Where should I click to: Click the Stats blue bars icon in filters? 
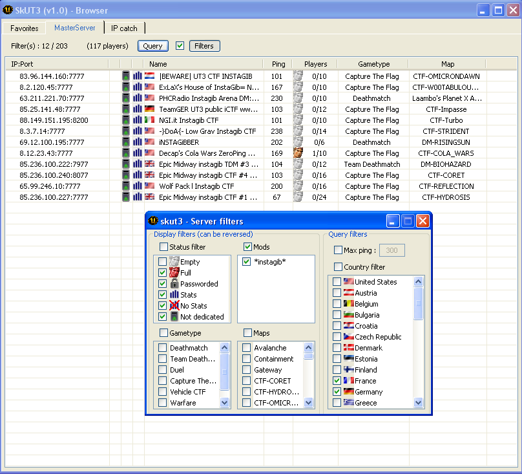[174, 294]
